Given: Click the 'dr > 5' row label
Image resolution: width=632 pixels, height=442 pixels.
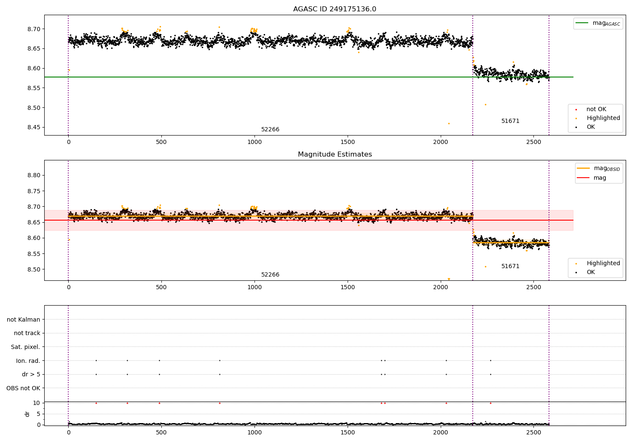Looking at the screenshot, I should (x=31, y=375).
